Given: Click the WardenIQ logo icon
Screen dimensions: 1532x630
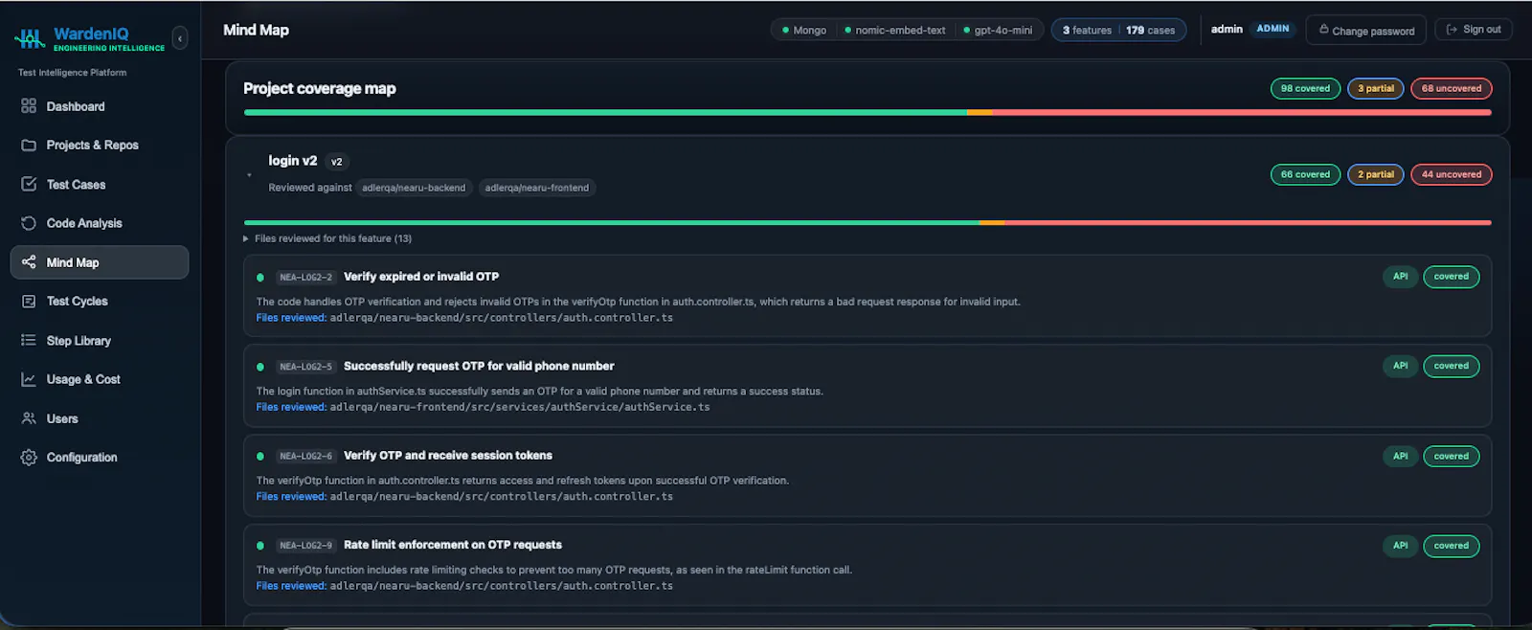Looking at the screenshot, I should pos(30,38).
